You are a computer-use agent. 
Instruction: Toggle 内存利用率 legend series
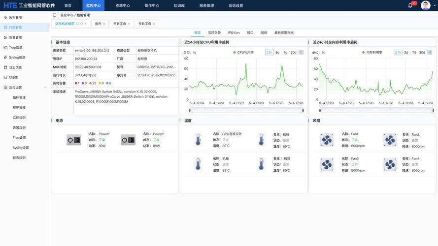pyautogui.click(x=372, y=53)
